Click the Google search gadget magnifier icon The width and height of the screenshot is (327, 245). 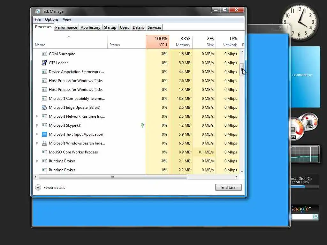pyautogui.click(x=315, y=217)
